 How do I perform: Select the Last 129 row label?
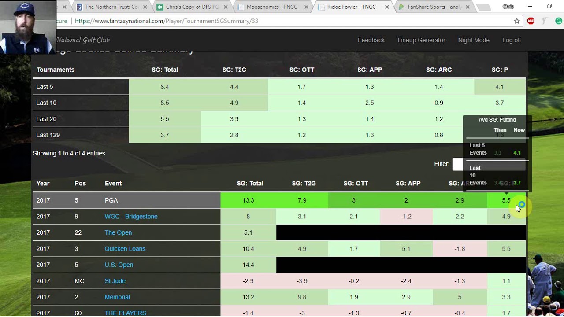48,135
